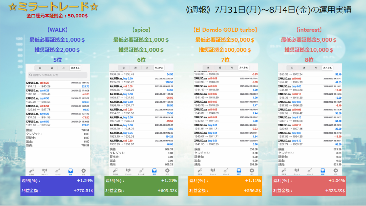Open Trade icon in El Dorado GOLD turbo panel
This screenshot has width=366, height=206.
pos(226,171)
